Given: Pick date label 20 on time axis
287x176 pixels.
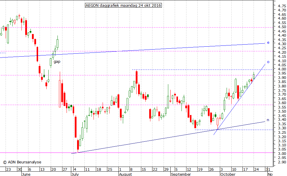Looking at the screenshot, I should pos(53,170).
